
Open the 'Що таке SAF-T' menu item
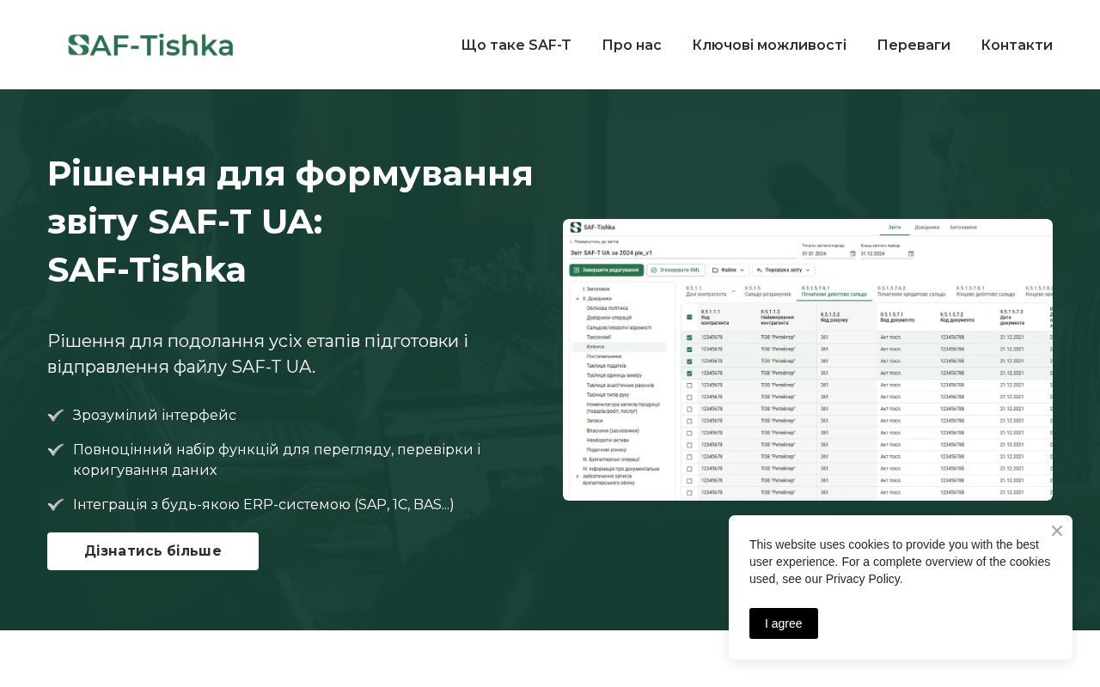516,45
